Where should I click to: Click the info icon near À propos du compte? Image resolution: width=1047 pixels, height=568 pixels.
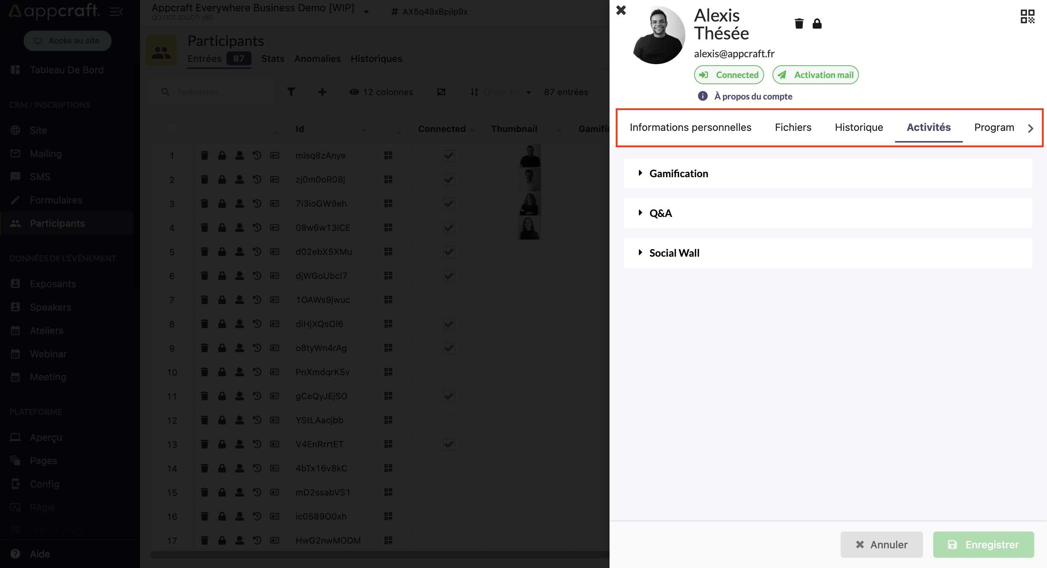(702, 96)
